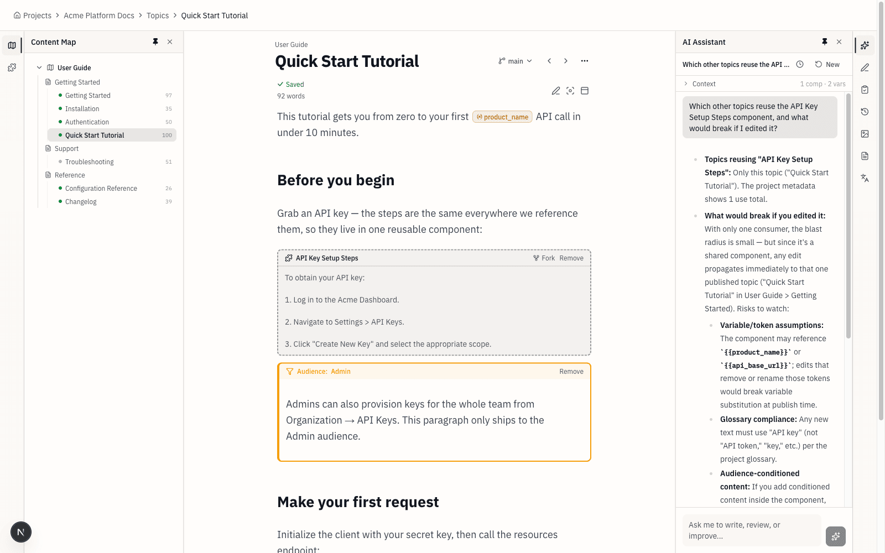Viewport: 885px width, 553px height.
Task: Collapse the User Guide tree node
Action: click(39, 67)
